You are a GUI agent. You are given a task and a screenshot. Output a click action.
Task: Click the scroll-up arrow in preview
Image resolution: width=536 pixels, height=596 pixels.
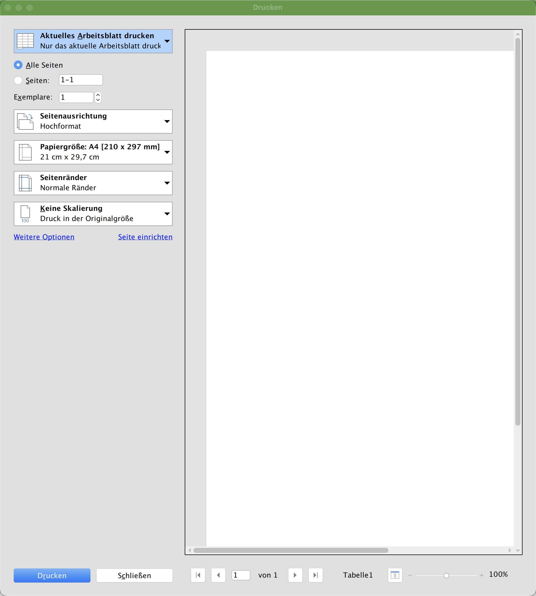(x=518, y=34)
